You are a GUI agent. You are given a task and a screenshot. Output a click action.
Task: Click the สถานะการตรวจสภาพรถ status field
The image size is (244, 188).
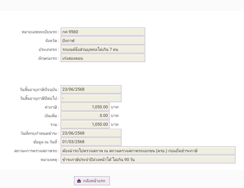[148, 151]
